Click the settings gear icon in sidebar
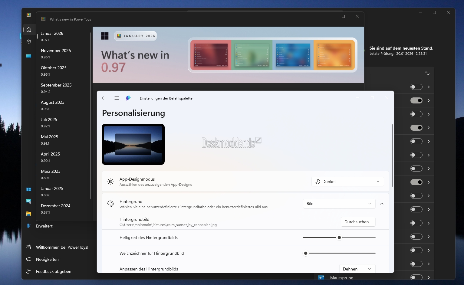 (x=29, y=42)
